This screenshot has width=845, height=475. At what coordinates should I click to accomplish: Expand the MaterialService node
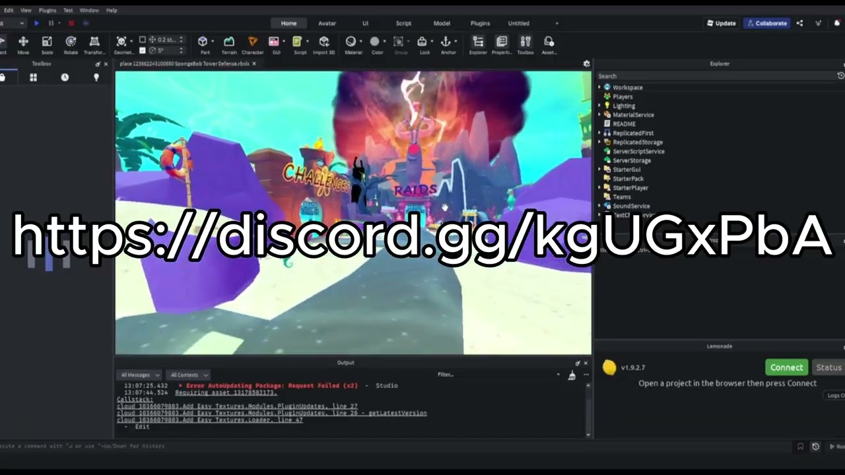tap(599, 115)
